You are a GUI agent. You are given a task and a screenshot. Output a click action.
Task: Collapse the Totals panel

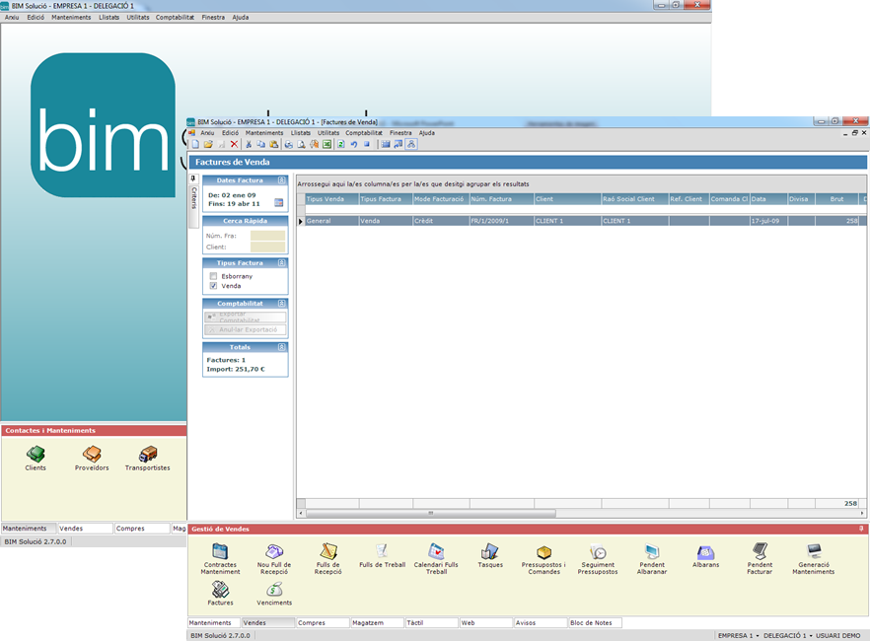(282, 347)
